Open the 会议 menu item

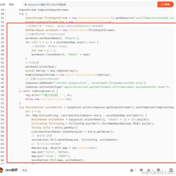(11, 4)
